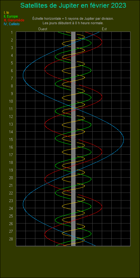Click the 'Est' axis label
This screenshot has height=278, width=140.
coord(104,29)
